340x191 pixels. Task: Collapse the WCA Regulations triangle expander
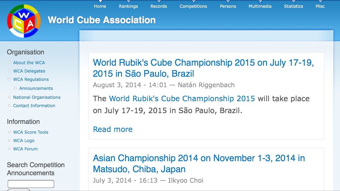9,79
